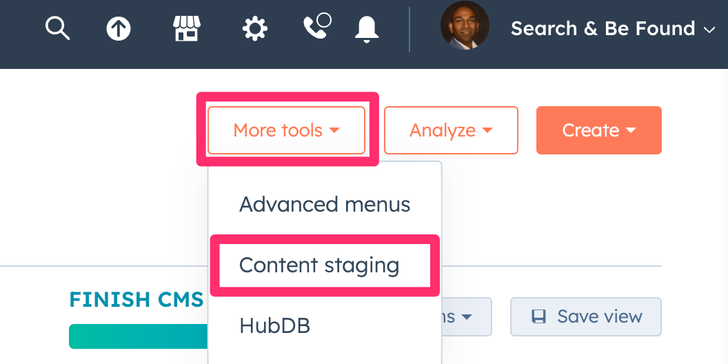Select Advanced menus from the menu

pos(325,205)
